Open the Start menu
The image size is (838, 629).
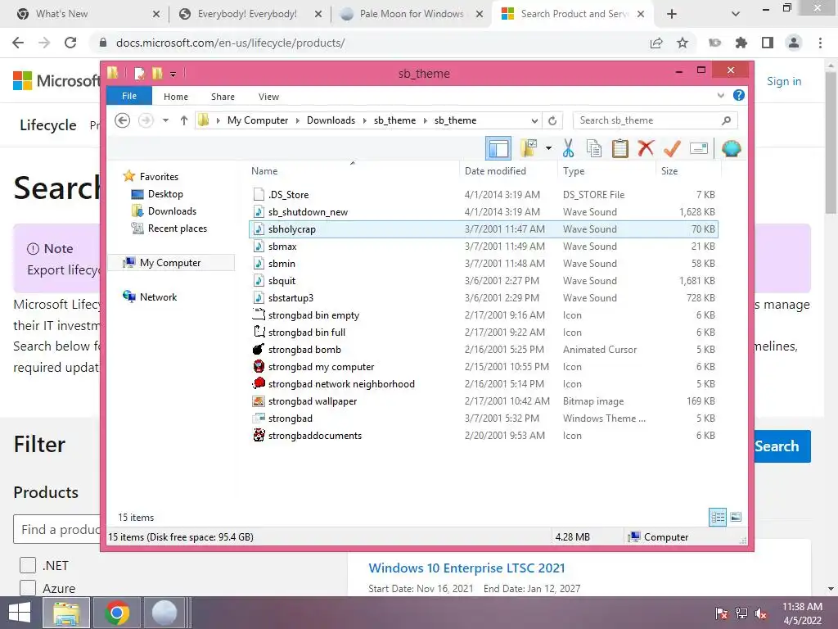click(20, 613)
